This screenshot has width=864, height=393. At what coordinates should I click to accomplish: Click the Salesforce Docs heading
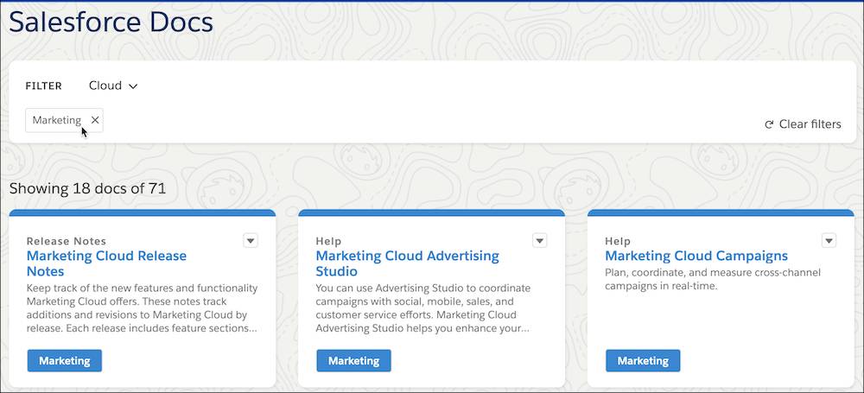point(111,22)
